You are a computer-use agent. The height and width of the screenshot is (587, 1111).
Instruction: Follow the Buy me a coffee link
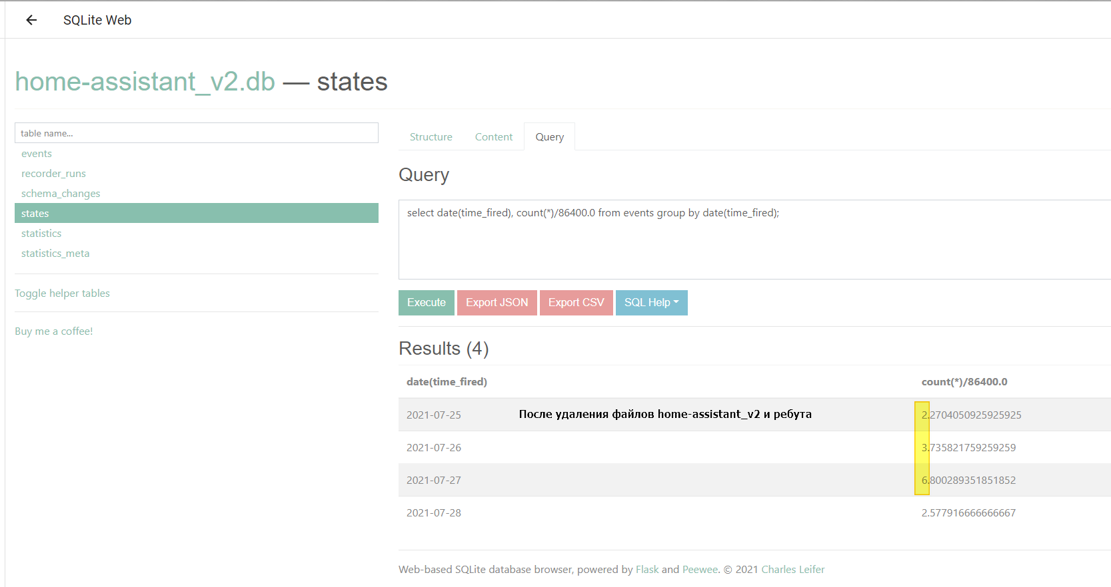click(x=54, y=331)
